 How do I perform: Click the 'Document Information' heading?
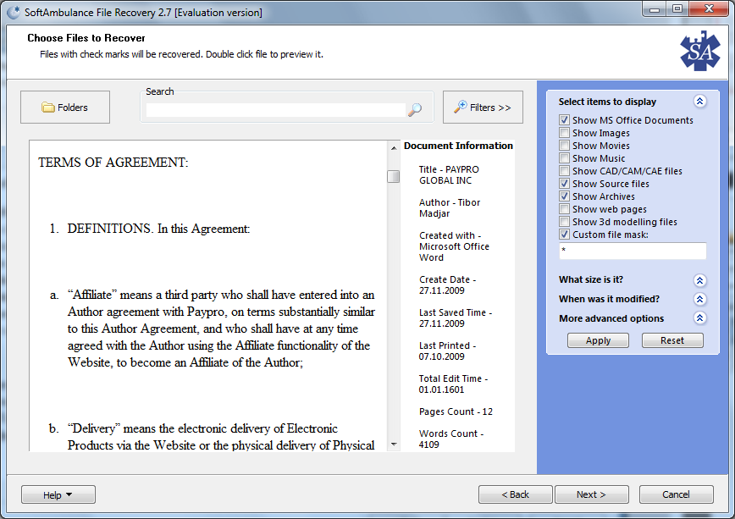point(458,146)
